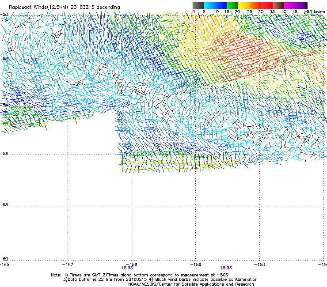Click the "Rapidscat Winds(12.5KM) 20160215 ascending" title

65,8
